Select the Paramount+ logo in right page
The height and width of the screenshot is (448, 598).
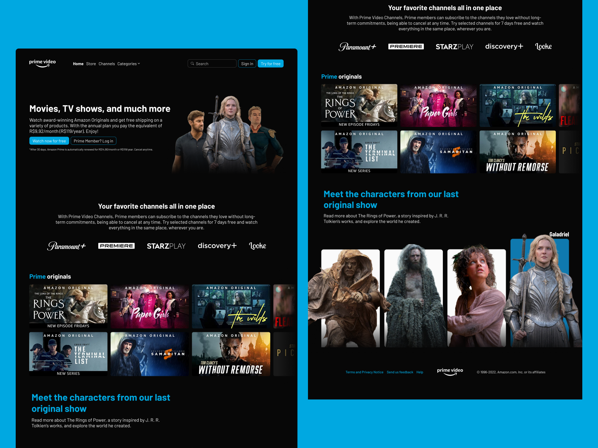pyautogui.click(x=357, y=47)
